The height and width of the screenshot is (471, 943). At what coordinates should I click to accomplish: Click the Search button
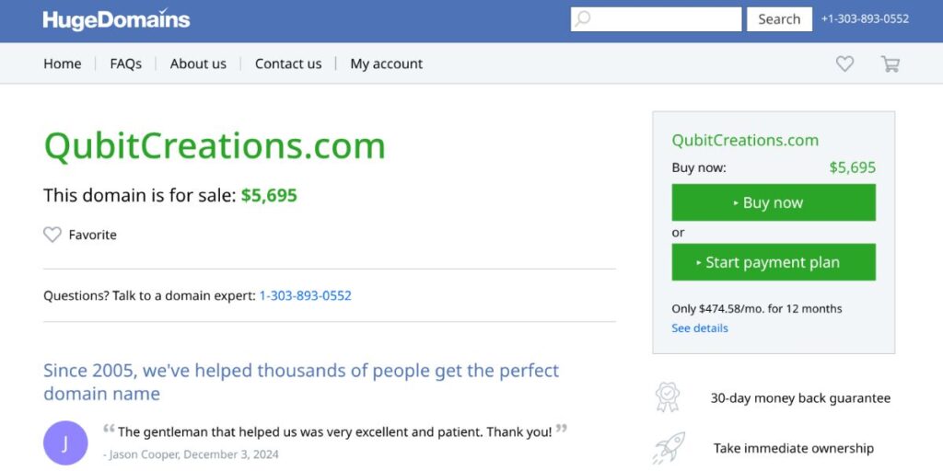tap(779, 19)
